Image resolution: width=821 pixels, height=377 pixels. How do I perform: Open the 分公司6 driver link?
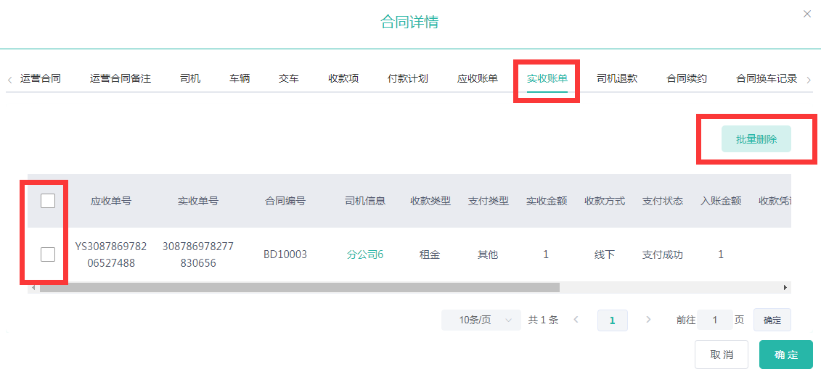[364, 254]
